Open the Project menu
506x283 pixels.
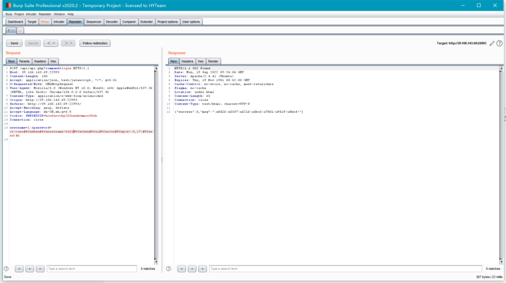19,14
